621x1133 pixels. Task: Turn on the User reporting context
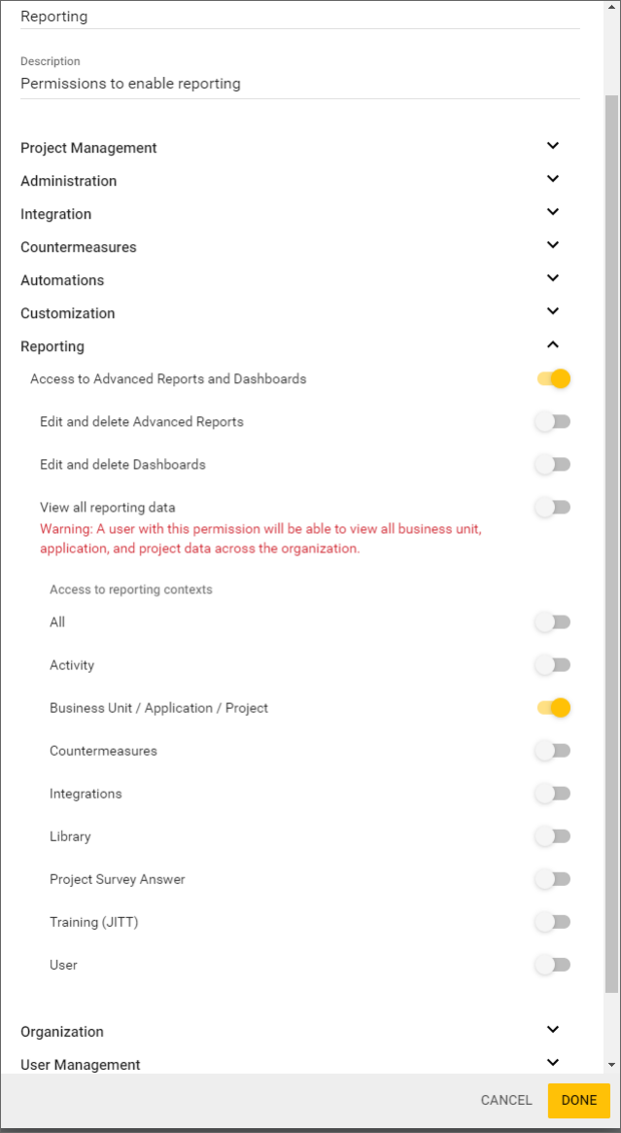(x=552, y=964)
